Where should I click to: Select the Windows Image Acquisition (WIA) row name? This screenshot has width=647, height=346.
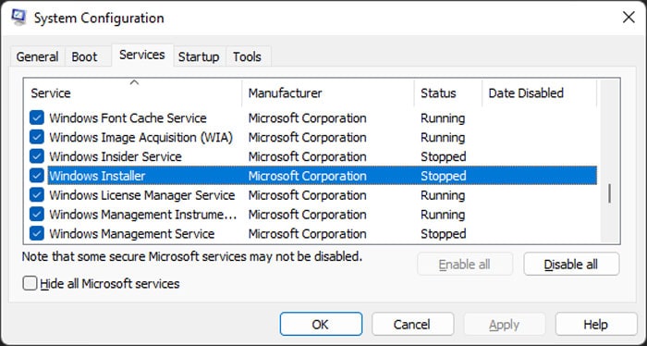coord(141,137)
